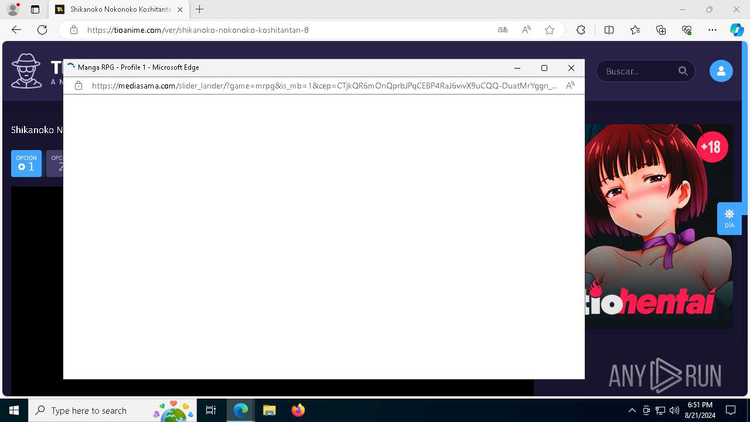Show hidden system tray icons chevron
This screenshot has width=750, height=422.
[x=632, y=410]
